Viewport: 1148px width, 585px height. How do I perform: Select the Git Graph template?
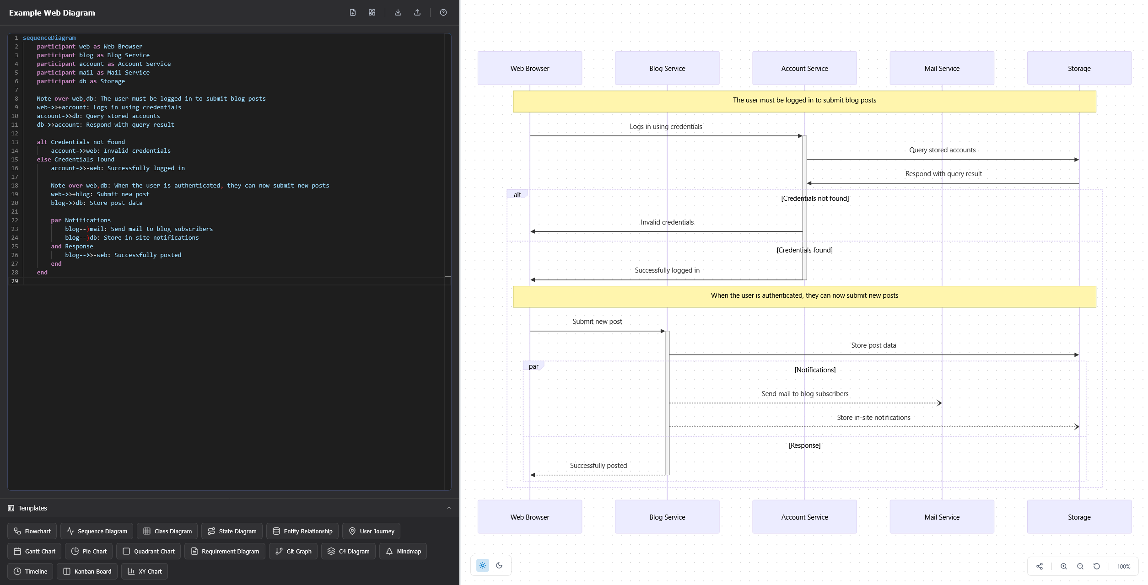(x=293, y=551)
